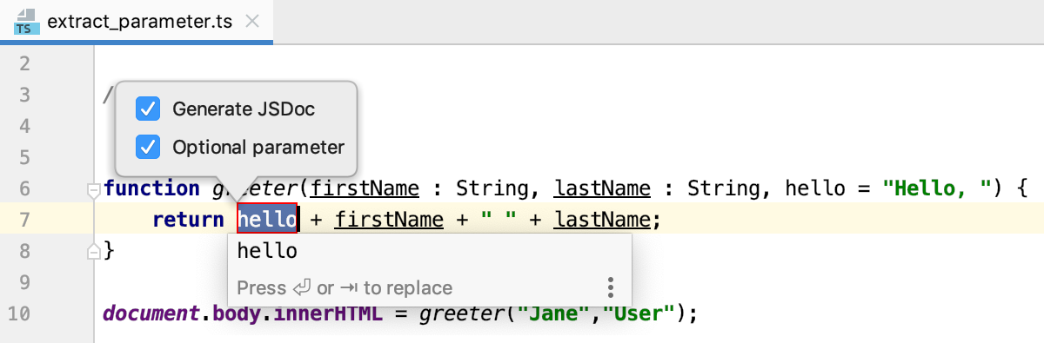Click the function keyword on line 6
Screen dimensions: 1044x343
pyautogui.click(x=151, y=188)
